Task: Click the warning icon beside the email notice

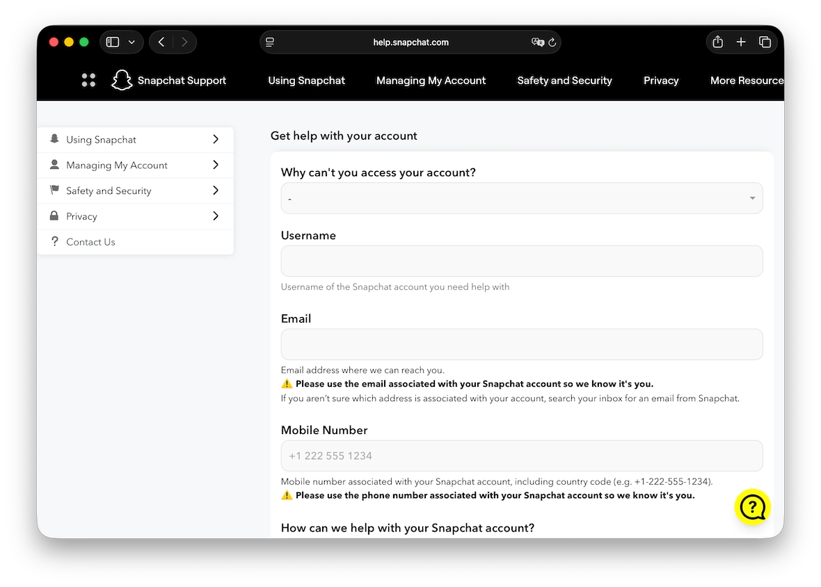Action: 287,383
